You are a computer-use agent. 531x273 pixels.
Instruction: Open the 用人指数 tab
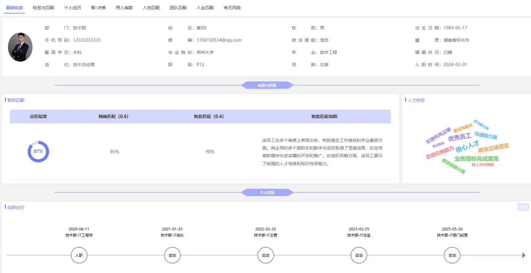click(x=124, y=8)
